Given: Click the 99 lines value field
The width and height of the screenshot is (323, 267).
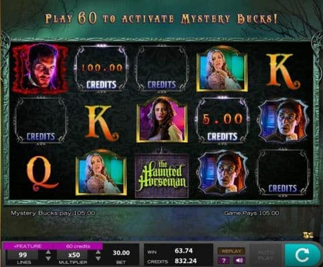Looking at the screenshot, I should click(x=23, y=255).
